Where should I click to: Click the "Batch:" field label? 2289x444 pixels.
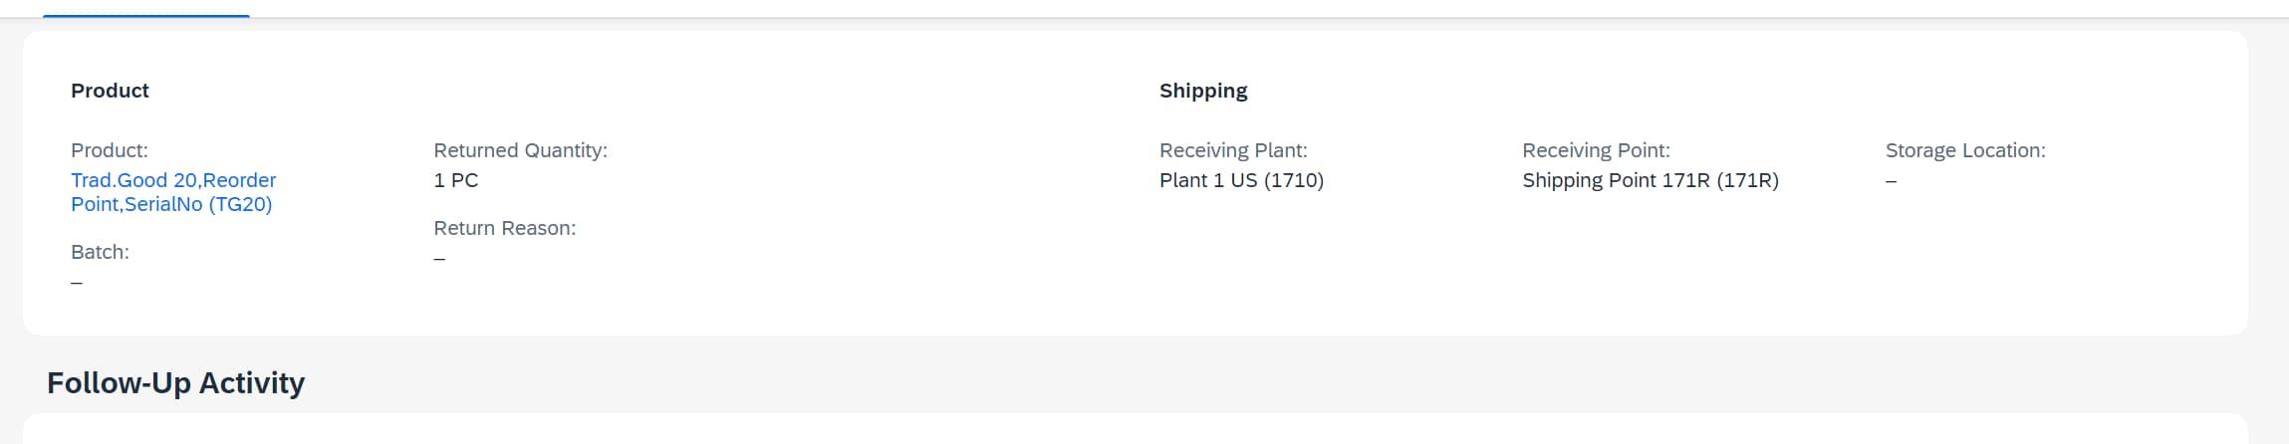coord(100,252)
